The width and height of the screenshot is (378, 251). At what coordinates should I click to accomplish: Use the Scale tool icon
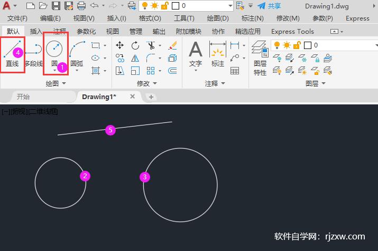[x=135, y=71]
